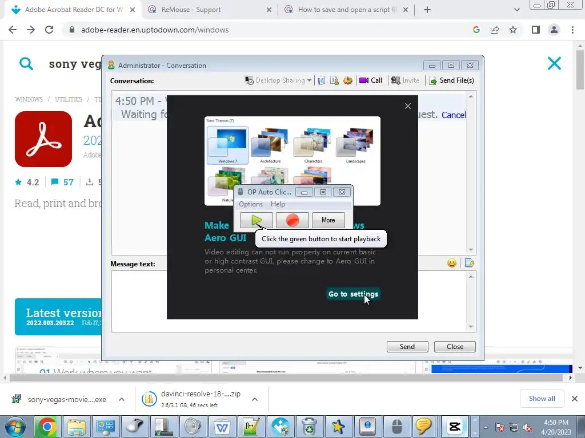Select the Windows 7 Aero theme thumbnail
Viewport: 585px width, 438px height.
click(227, 145)
